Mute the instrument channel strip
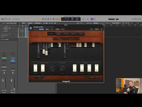Screen dimensions: 142x107 pos(3,90)
